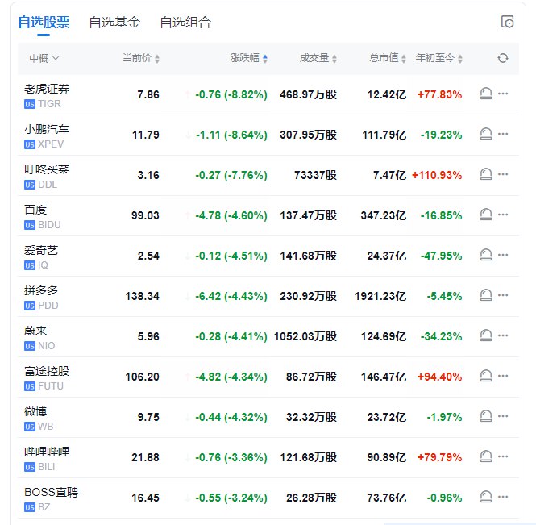Open 叮咚买菜 stock name
Image resolution: width=536 pixels, height=525 pixels.
point(47,169)
